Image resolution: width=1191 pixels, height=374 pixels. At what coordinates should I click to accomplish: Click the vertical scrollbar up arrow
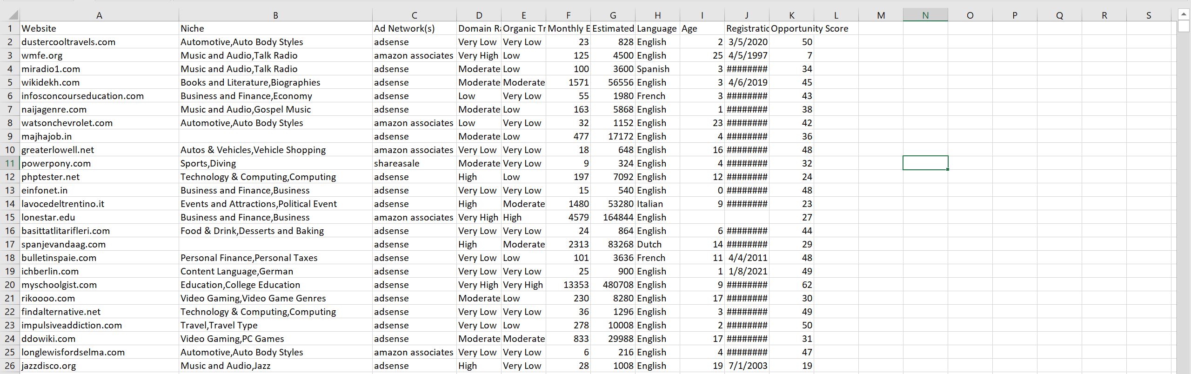click(1184, 15)
